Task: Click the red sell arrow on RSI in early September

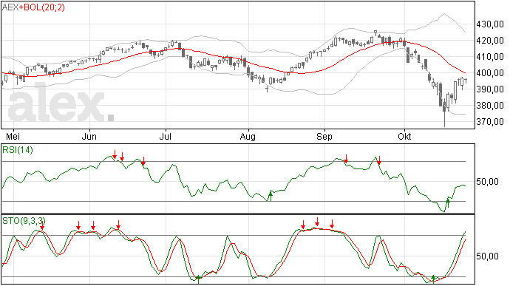Action: tap(346, 159)
